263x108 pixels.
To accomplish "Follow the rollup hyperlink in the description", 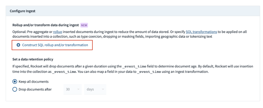I will pyautogui.click(x=57, y=32).
